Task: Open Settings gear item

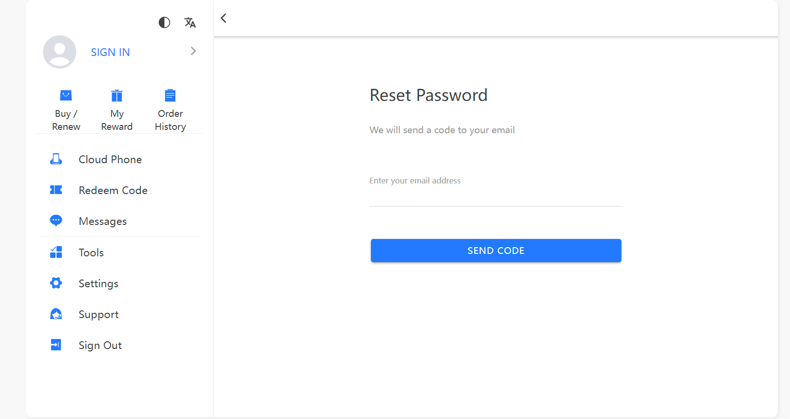Action: pyautogui.click(x=119, y=283)
